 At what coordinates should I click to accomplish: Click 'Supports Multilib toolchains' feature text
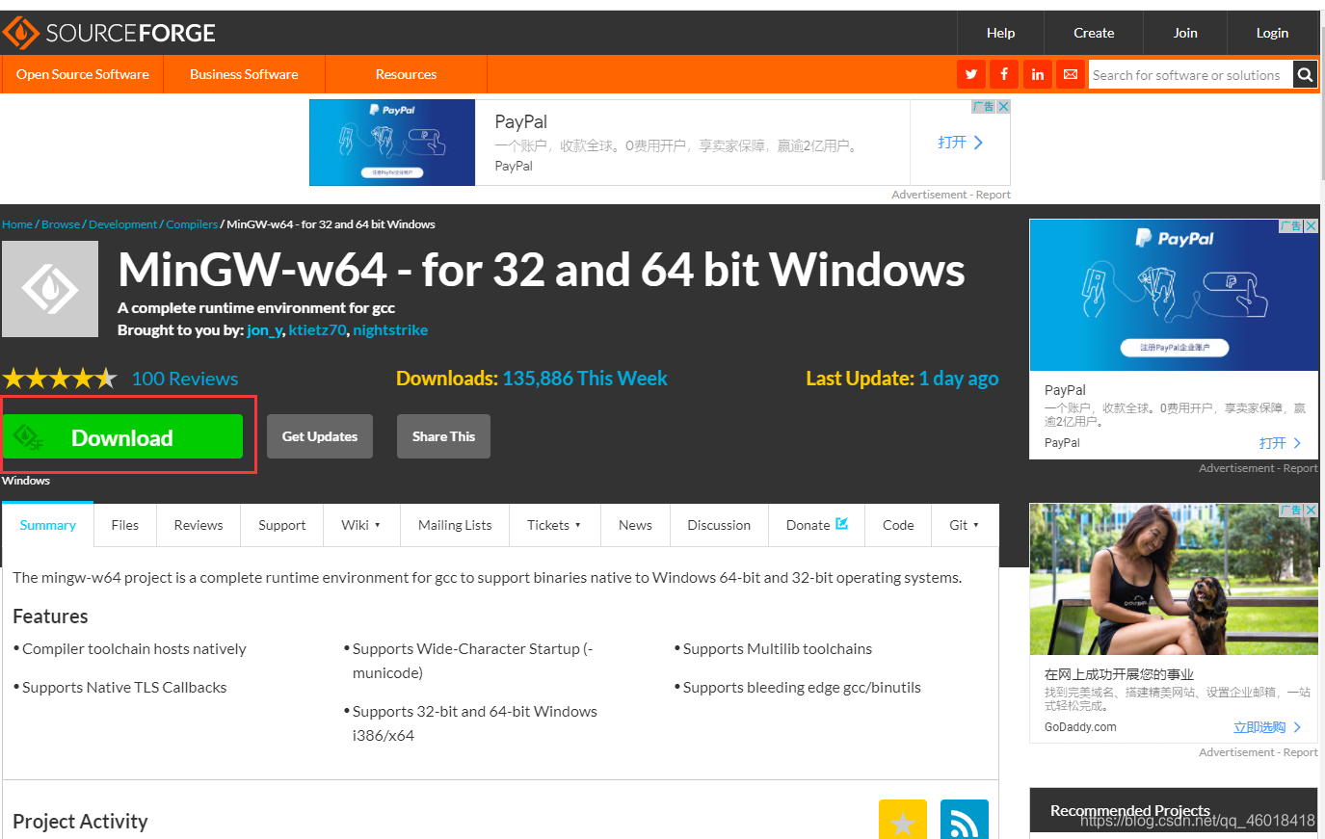(778, 649)
